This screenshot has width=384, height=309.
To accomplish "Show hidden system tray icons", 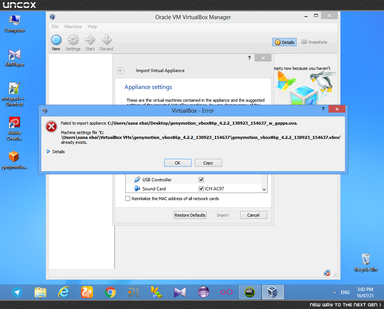I will [x=334, y=292].
